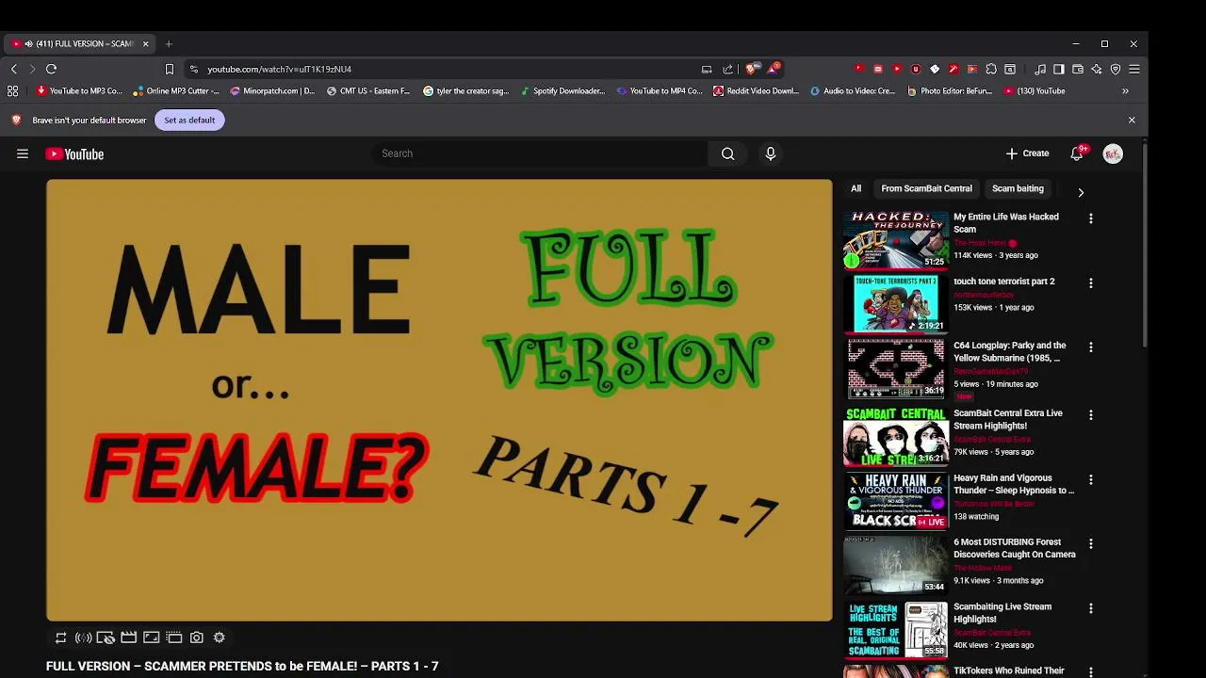The image size is (1206, 678).
Task: Open the YouTube guide hamburger menu
Action: click(23, 153)
